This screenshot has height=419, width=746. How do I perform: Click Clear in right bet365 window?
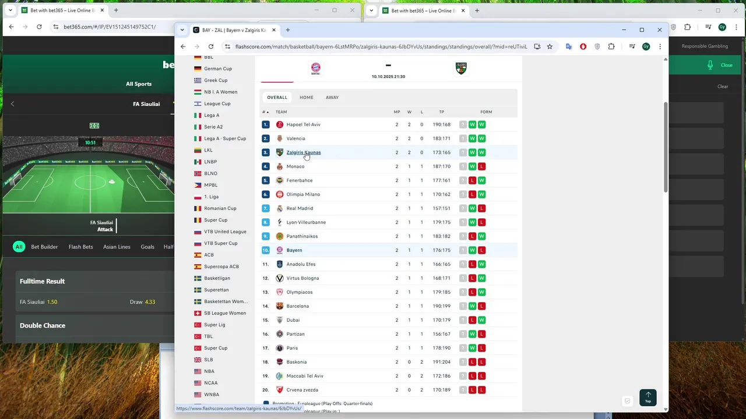point(723,87)
